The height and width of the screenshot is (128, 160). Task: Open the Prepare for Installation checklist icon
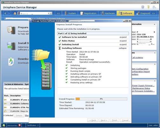point(11,30)
